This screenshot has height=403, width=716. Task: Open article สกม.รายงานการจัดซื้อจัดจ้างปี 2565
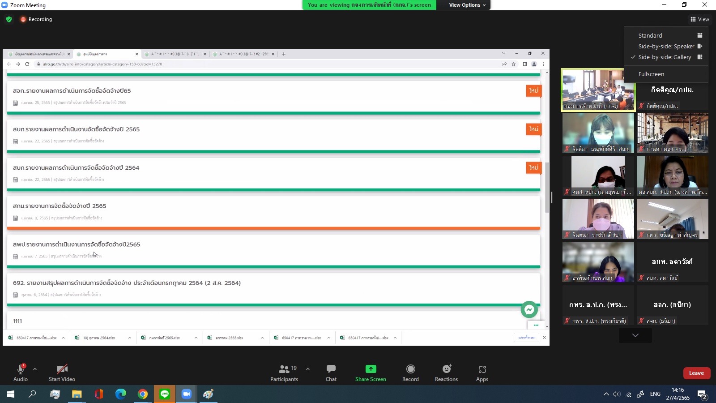pyautogui.click(x=60, y=206)
